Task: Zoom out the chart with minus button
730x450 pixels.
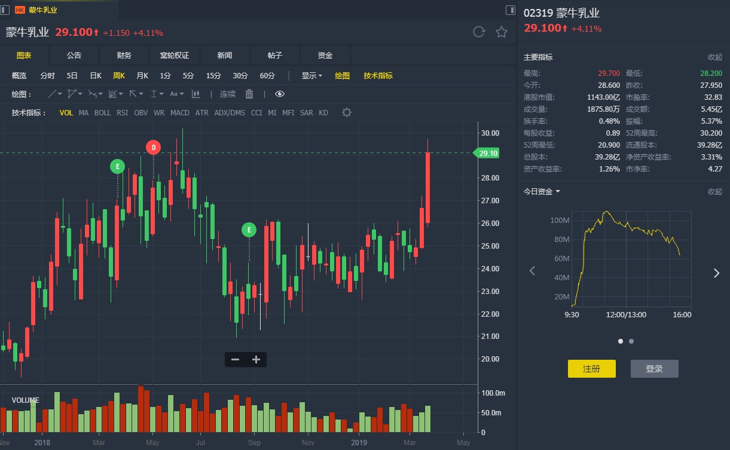Action: pos(236,359)
